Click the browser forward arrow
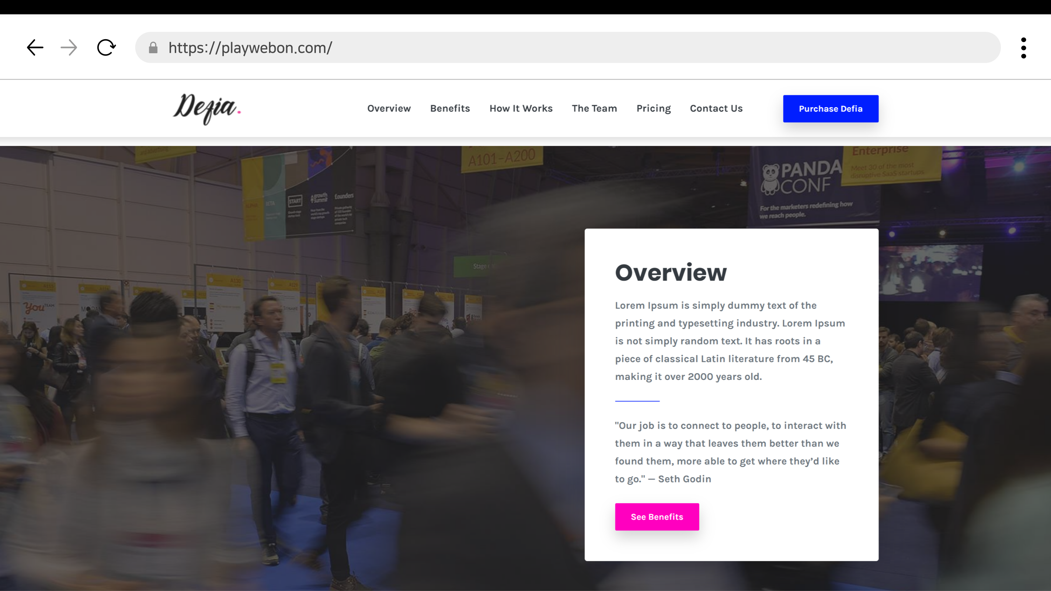The image size is (1051, 591). pos(69,48)
